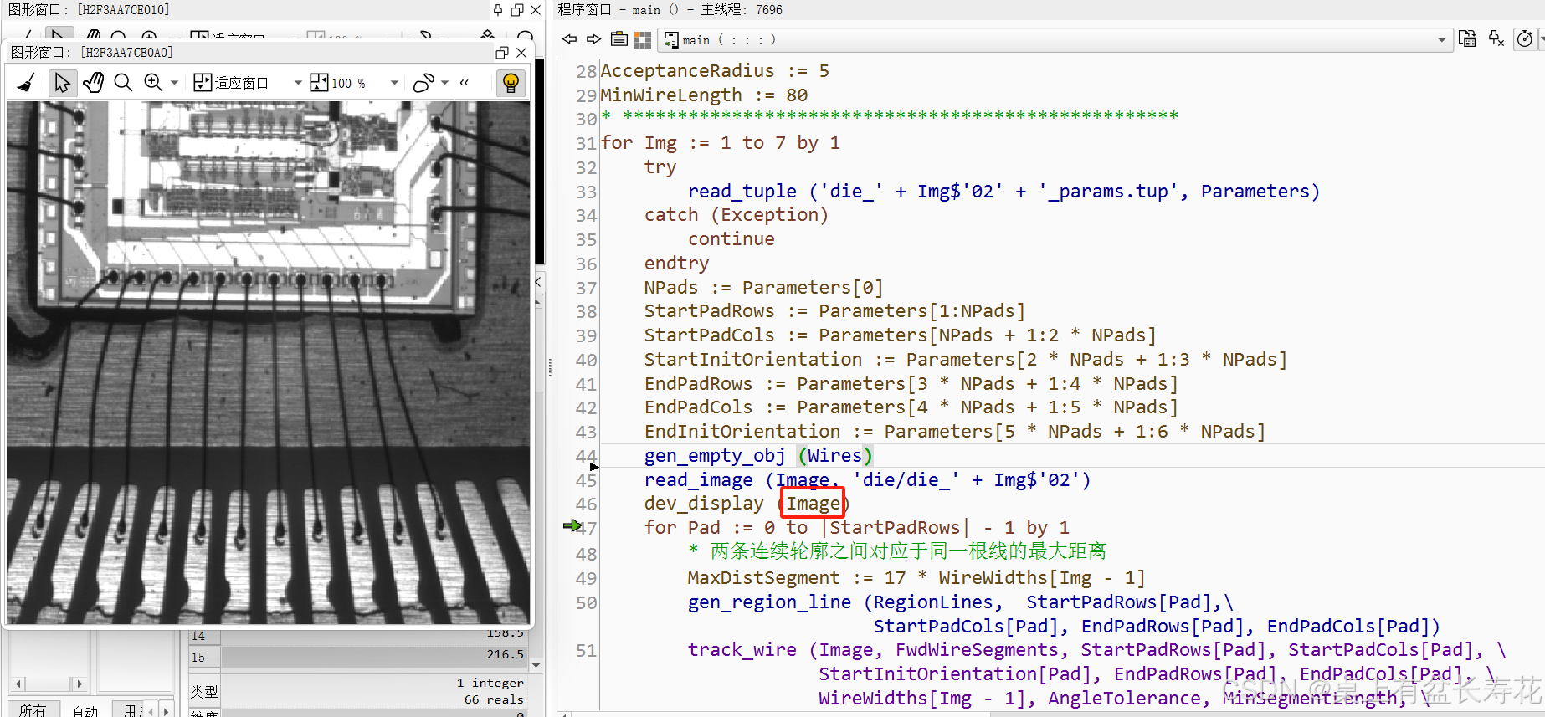Click left arrow of variable panel scrollbar
This screenshot has height=717, width=1545.
point(18,684)
